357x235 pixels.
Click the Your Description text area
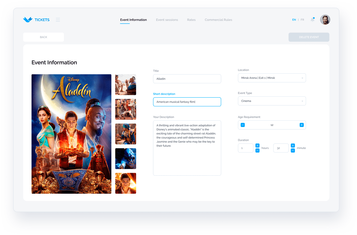(187, 148)
